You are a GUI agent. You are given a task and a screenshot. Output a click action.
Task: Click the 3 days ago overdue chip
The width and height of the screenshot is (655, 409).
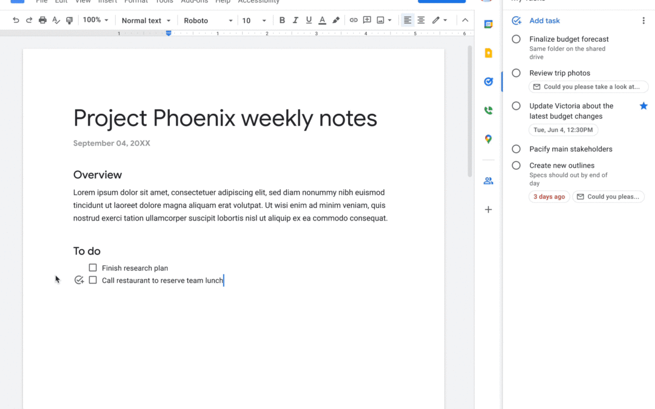click(549, 196)
